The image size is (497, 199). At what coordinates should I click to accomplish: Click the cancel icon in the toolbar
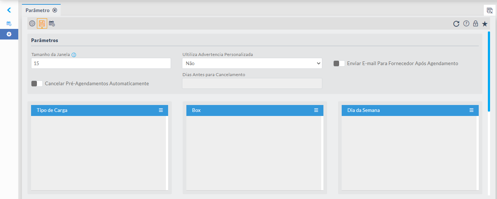(32, 24)
